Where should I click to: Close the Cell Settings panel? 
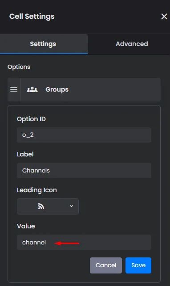tap(164, 17)
